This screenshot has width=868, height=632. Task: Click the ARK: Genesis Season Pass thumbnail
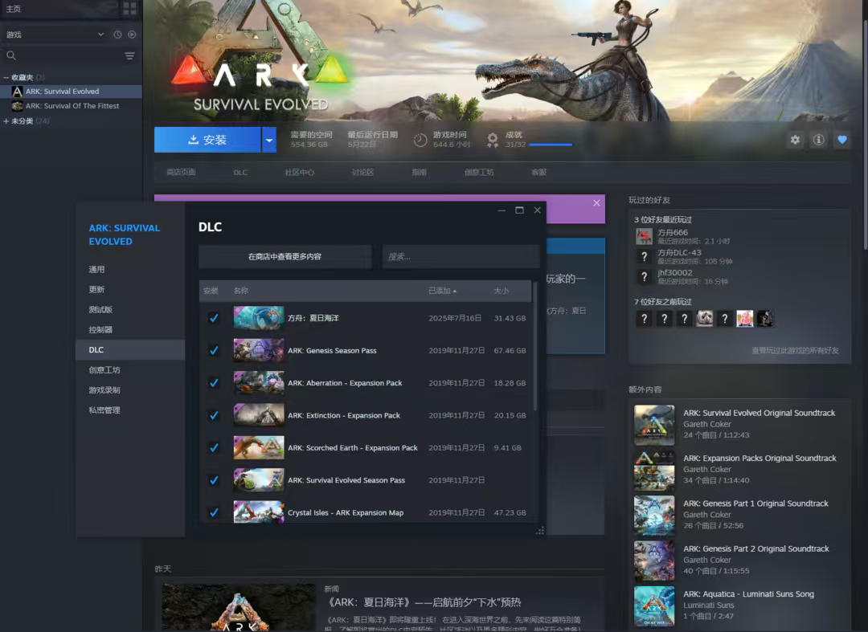(259, 351)
